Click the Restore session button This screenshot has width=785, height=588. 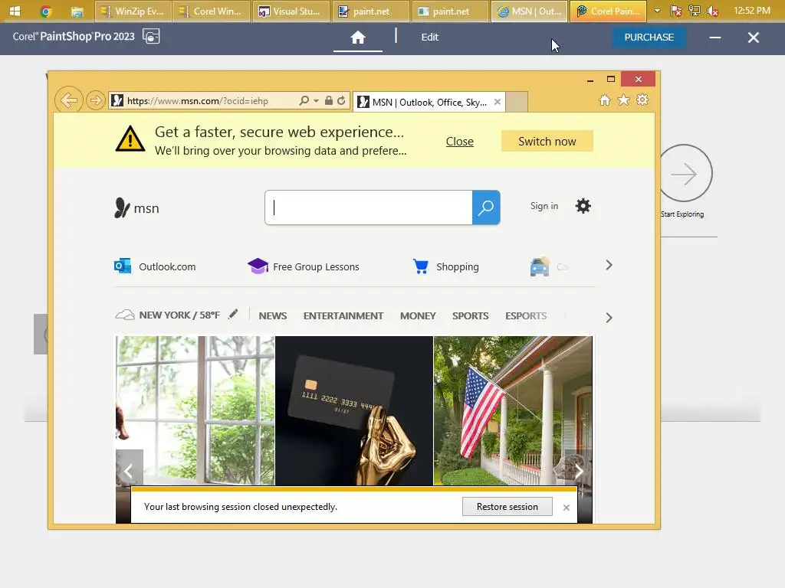[507, 507]
